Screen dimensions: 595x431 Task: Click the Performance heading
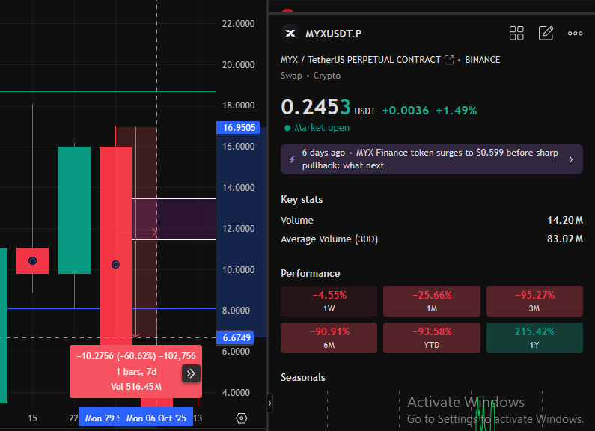point(311,274)
